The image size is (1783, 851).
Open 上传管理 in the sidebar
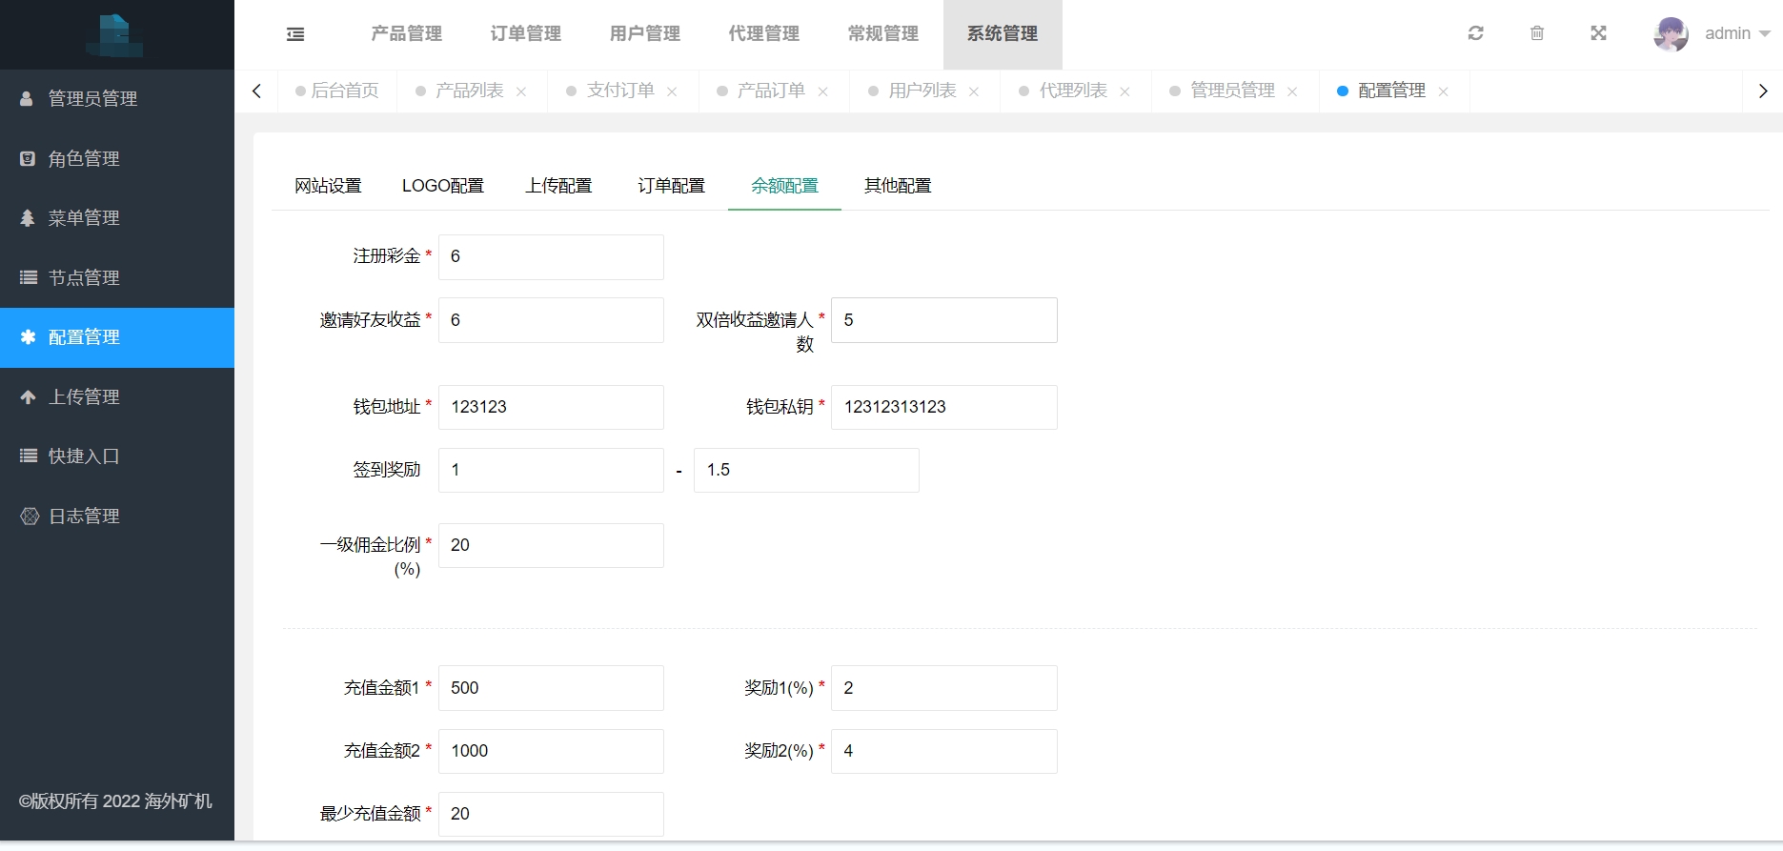tap(84, 396)
